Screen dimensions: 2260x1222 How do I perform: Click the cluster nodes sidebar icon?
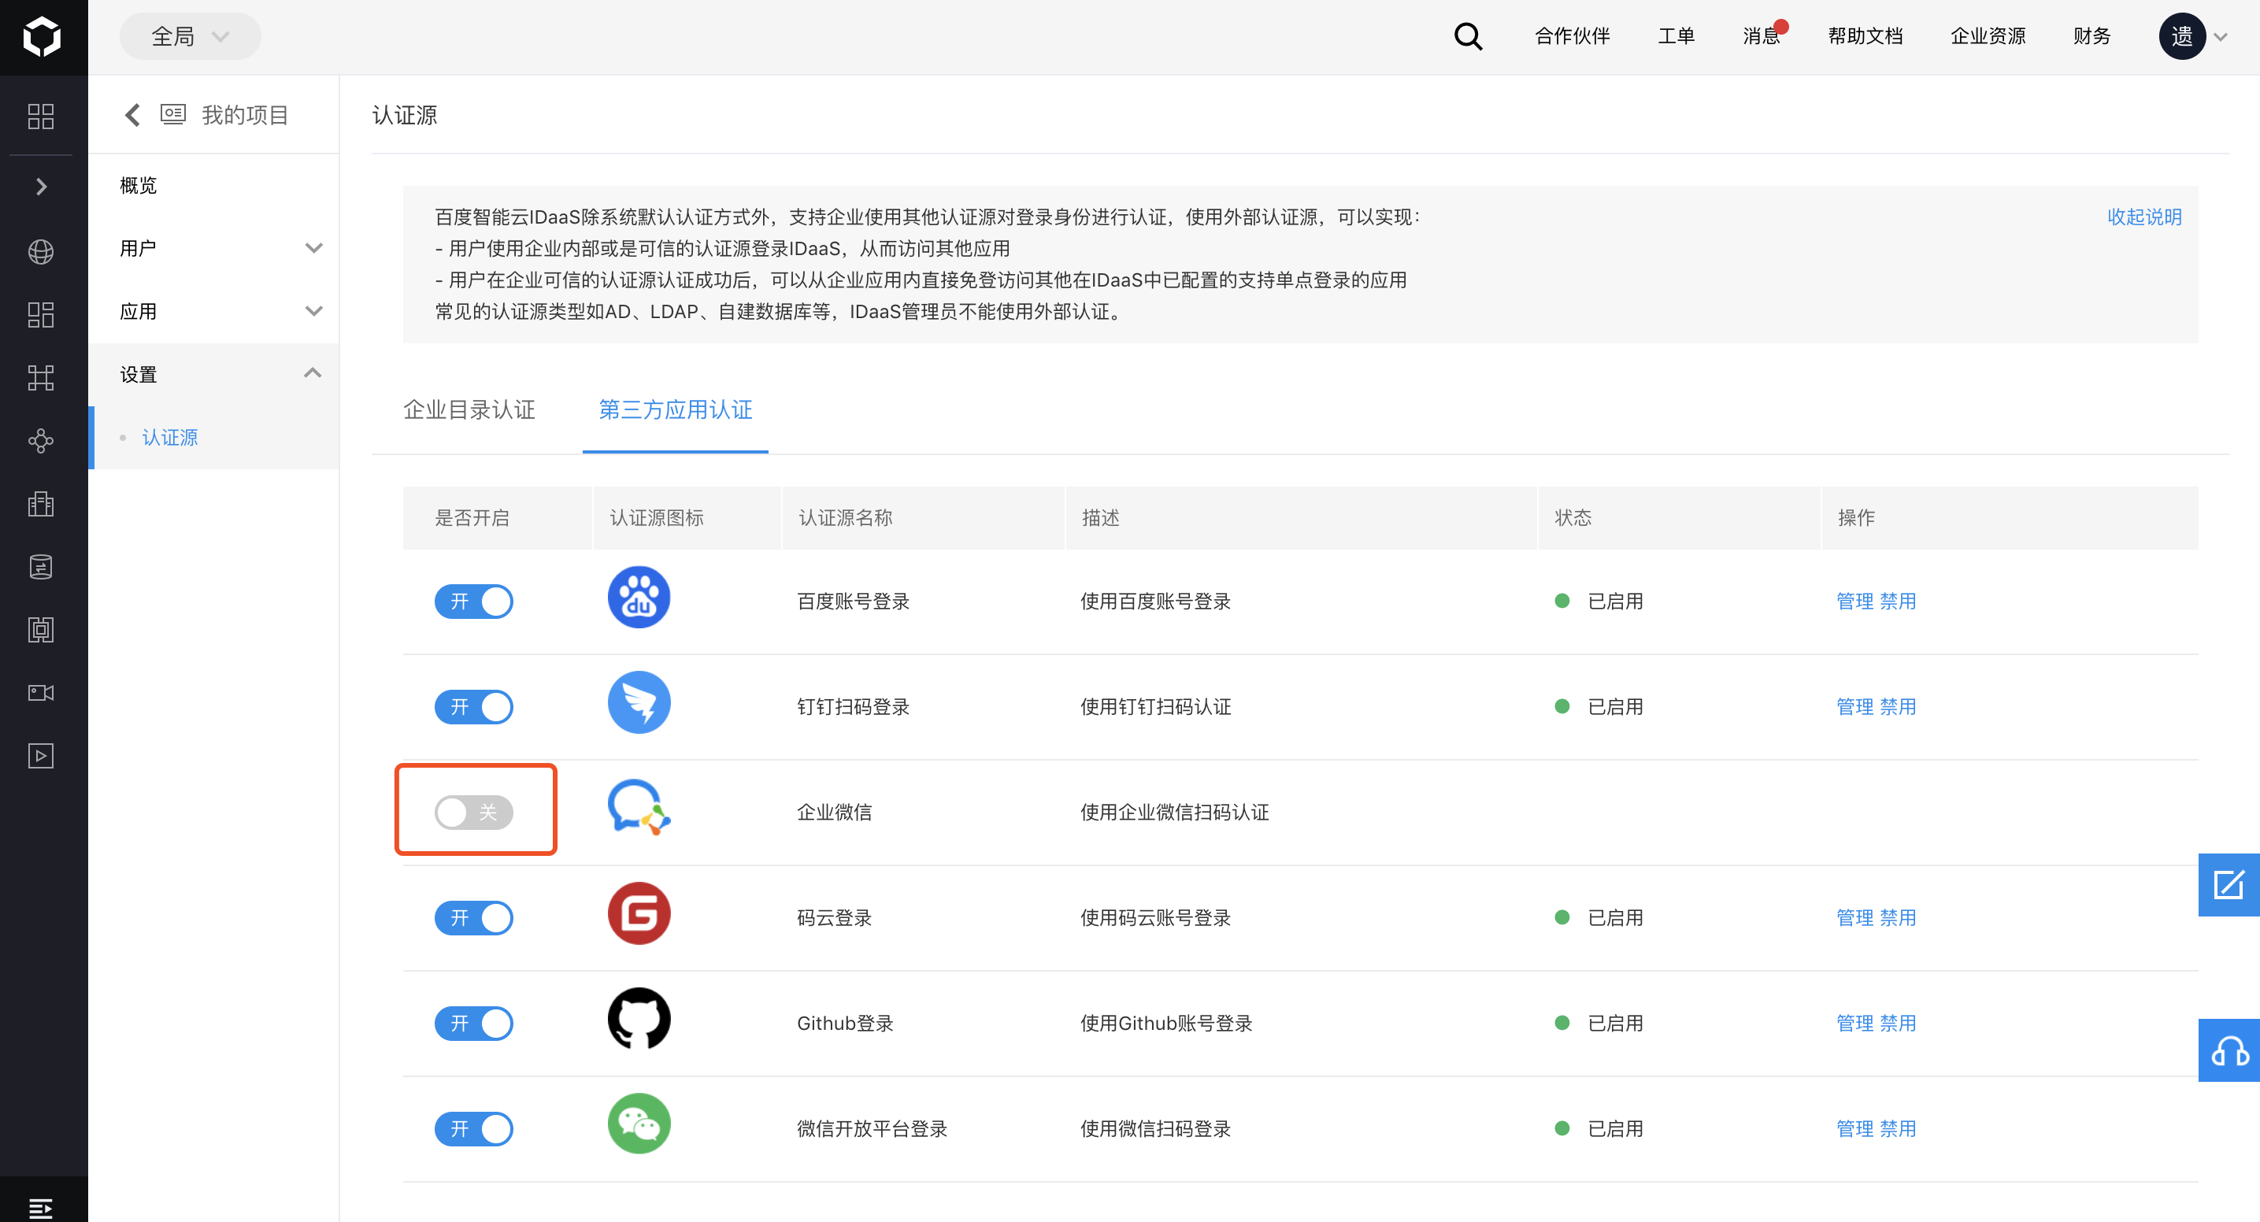40,440
